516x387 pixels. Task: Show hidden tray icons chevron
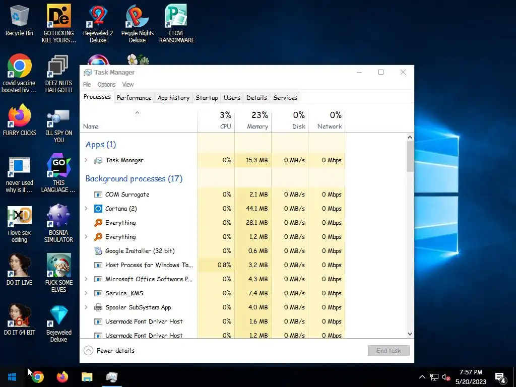tap(422, 377)
